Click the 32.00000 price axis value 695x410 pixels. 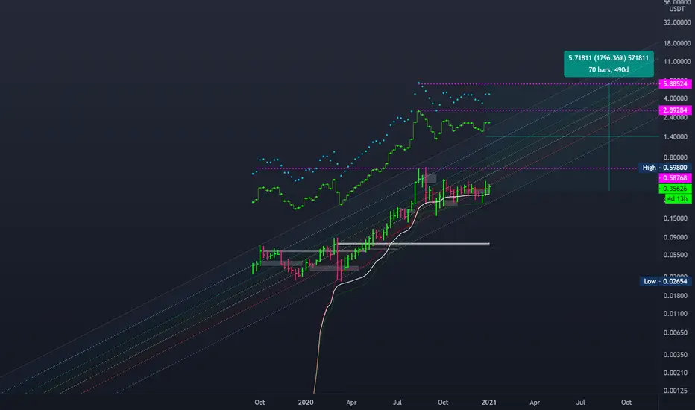point(677,22)
